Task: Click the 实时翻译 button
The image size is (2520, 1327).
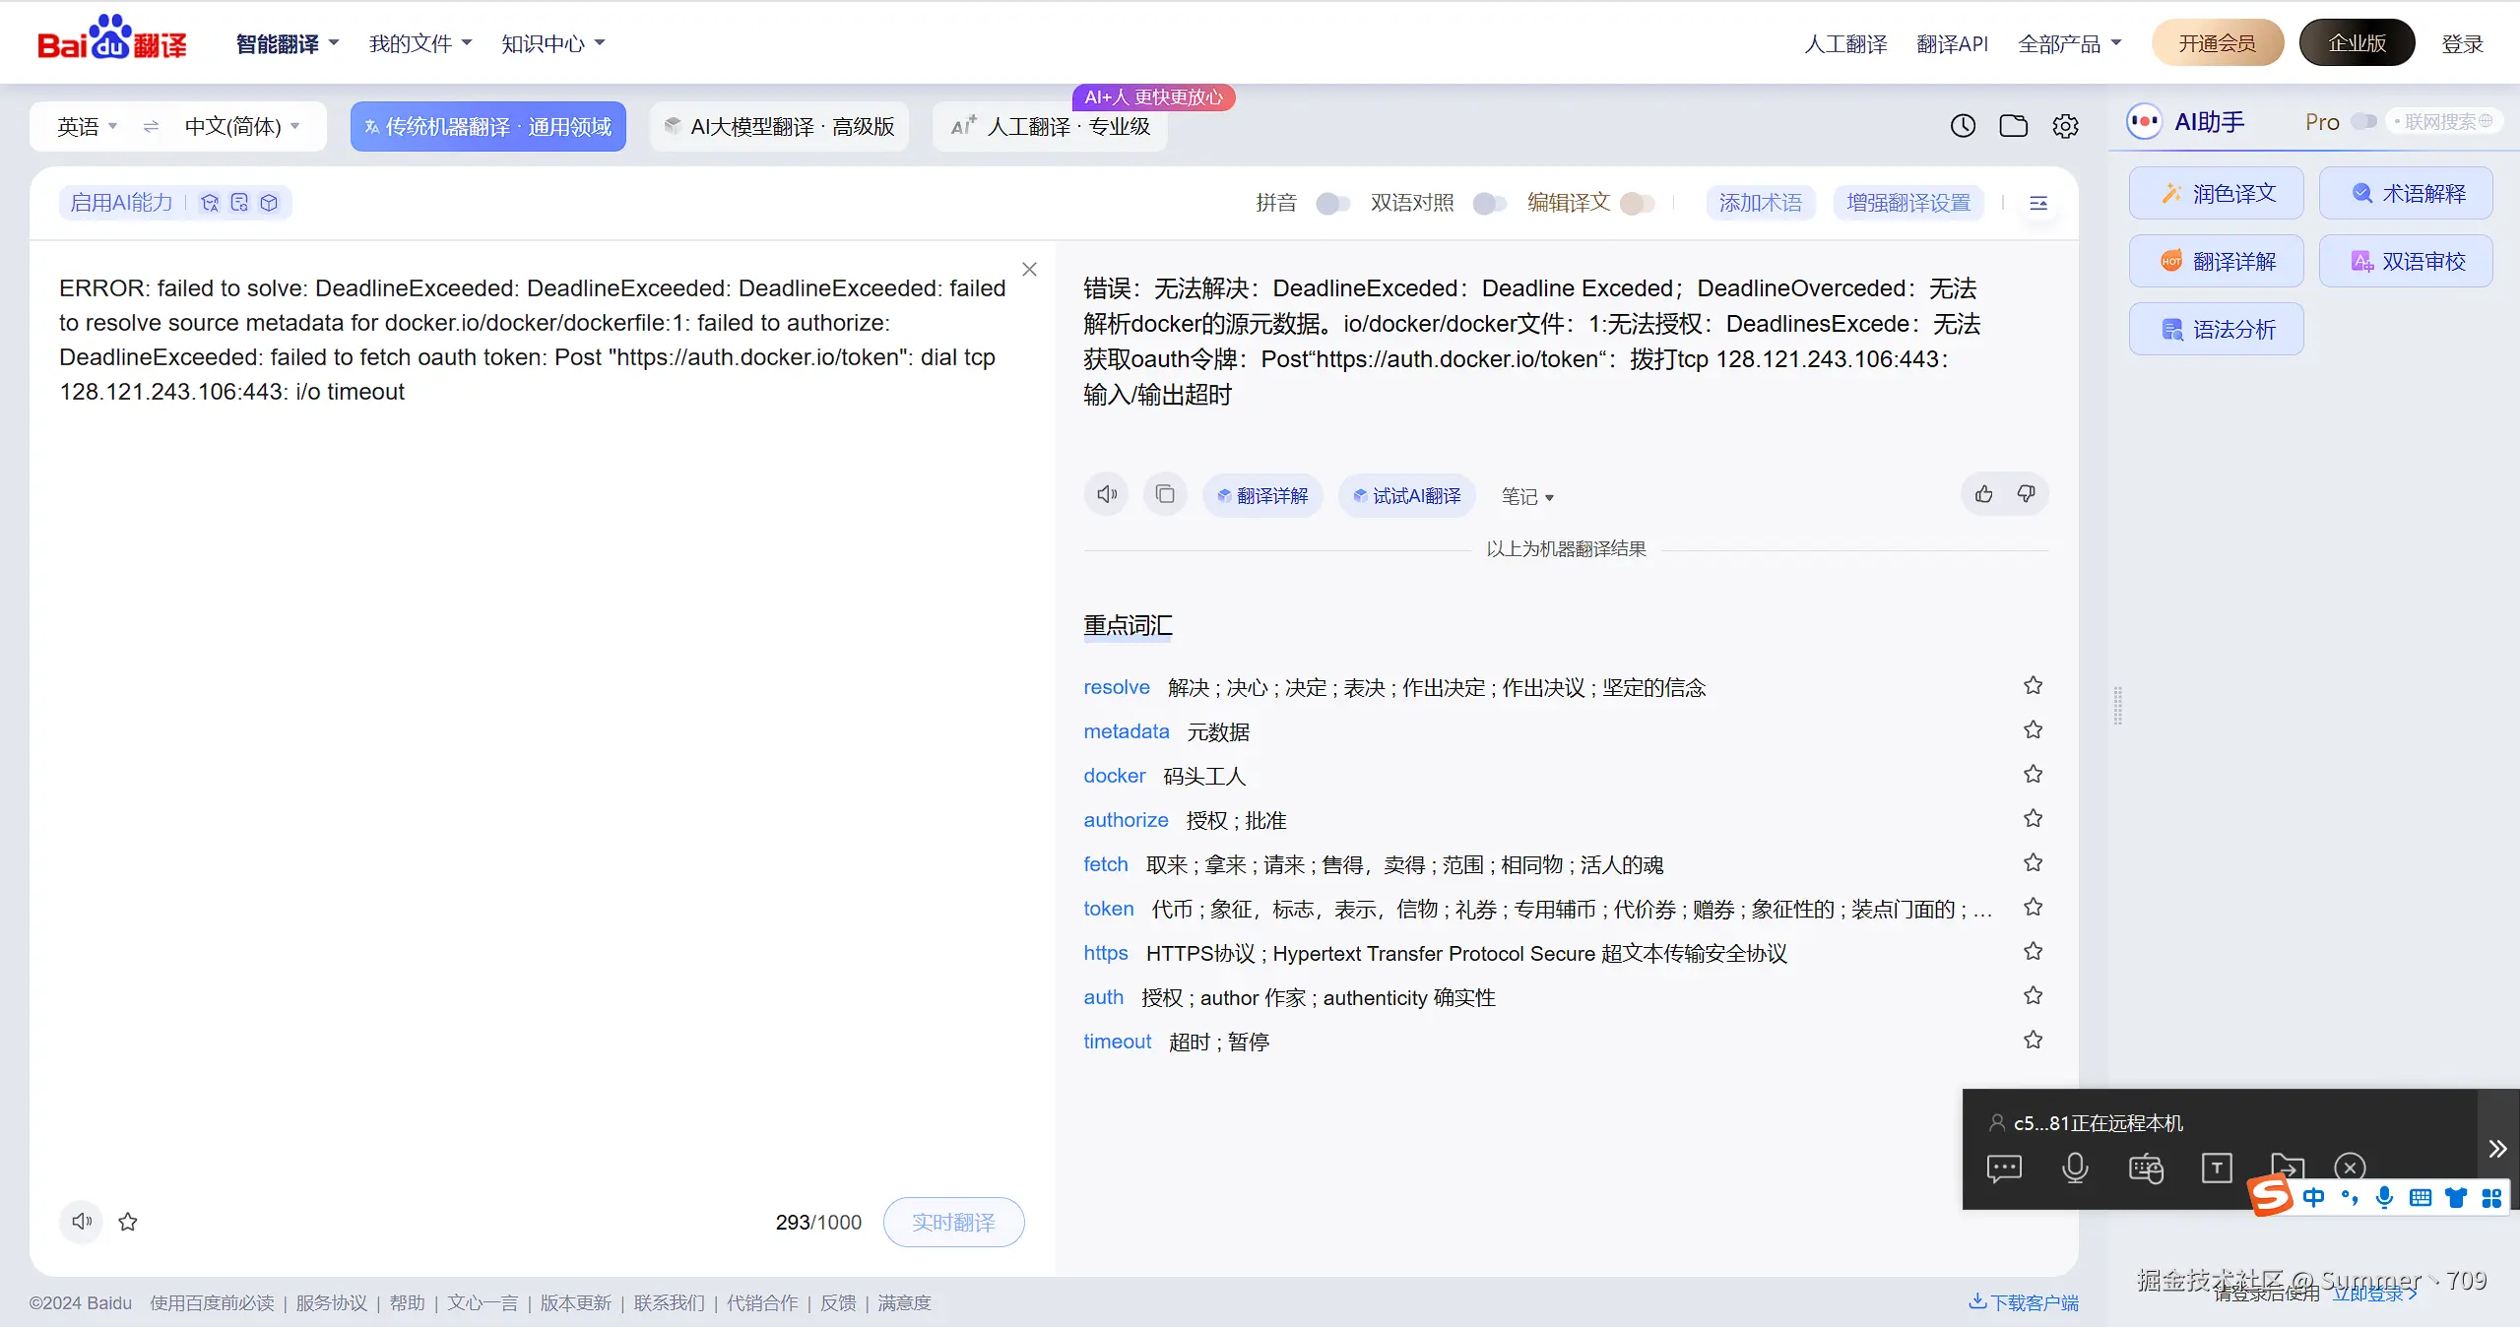Action: 952,1222
